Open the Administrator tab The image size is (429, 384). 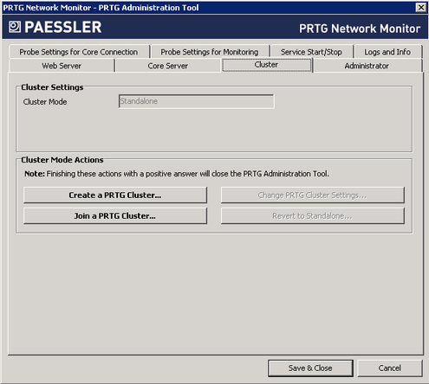pos(367,66)
